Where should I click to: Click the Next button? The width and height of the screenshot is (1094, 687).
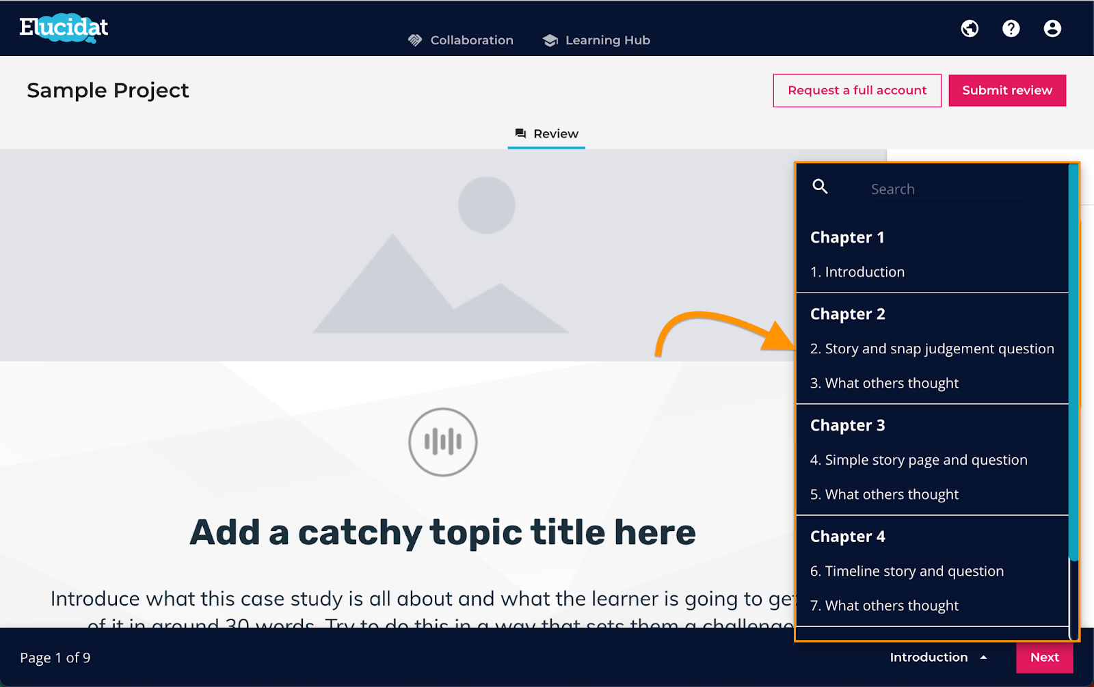point(1045,658)
